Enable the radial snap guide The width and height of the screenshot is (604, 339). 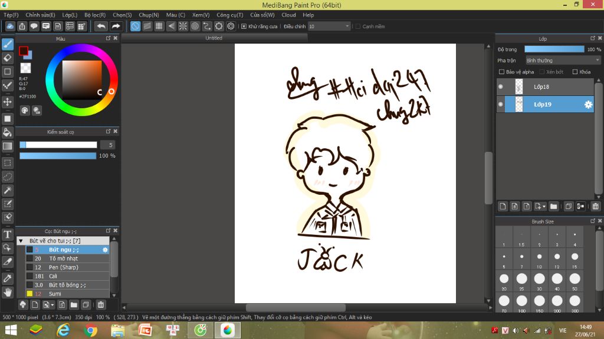(x=183, y=26)
